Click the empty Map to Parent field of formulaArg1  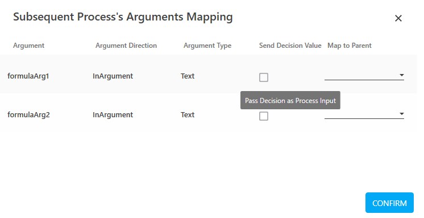pos(364,76)
